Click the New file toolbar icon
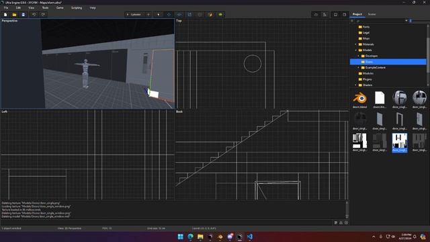The width and height of the screenshot is (430, 242). click(5, 15)
